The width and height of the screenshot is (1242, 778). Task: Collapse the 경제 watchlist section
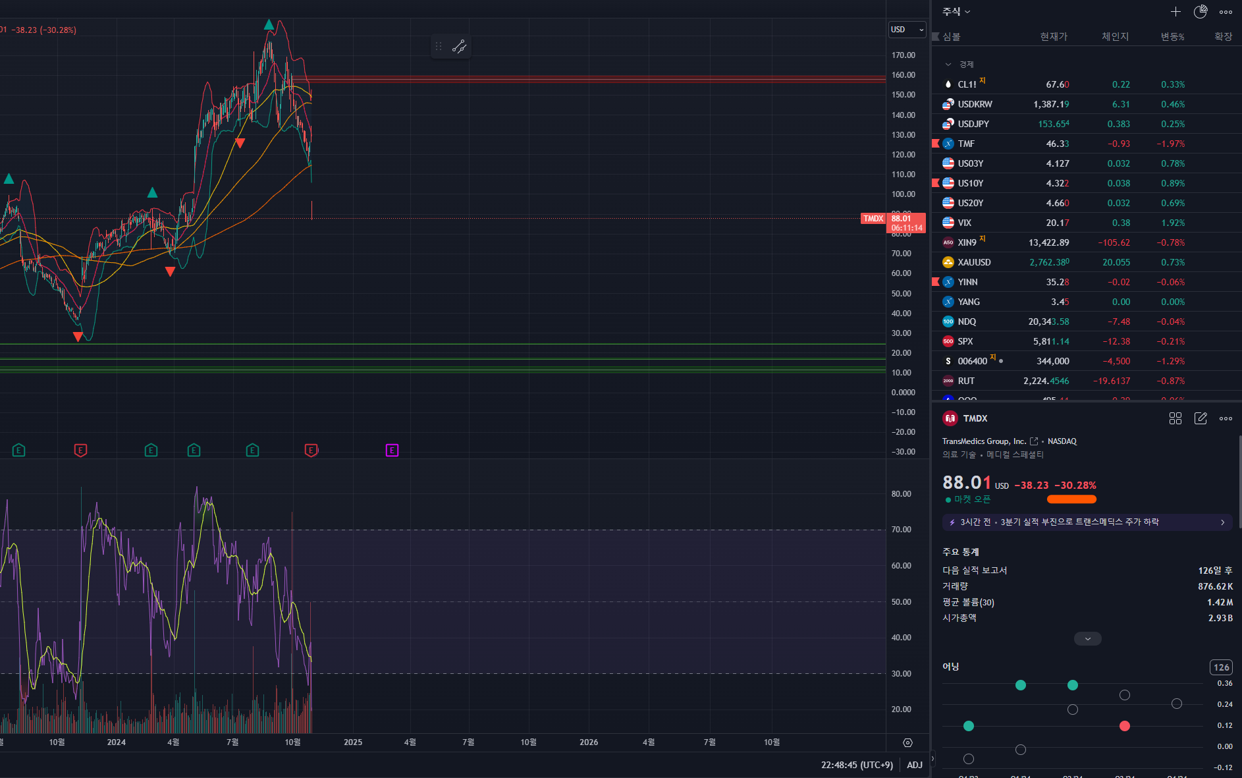[948, 65]
